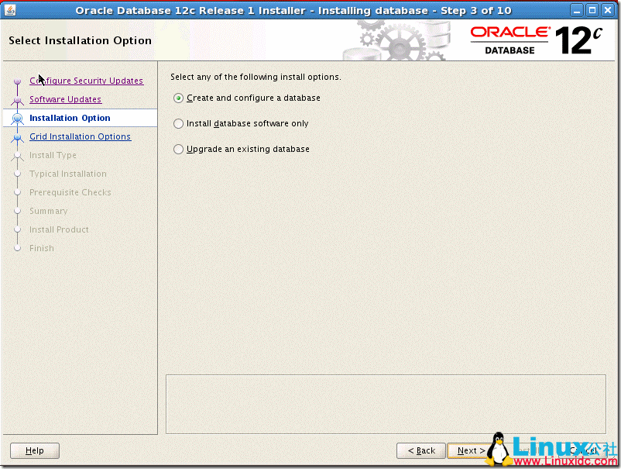Screen dimensions: 621x469
Task: Click the circle icon beside Configure Security Updates
Action: click(17, 81)
